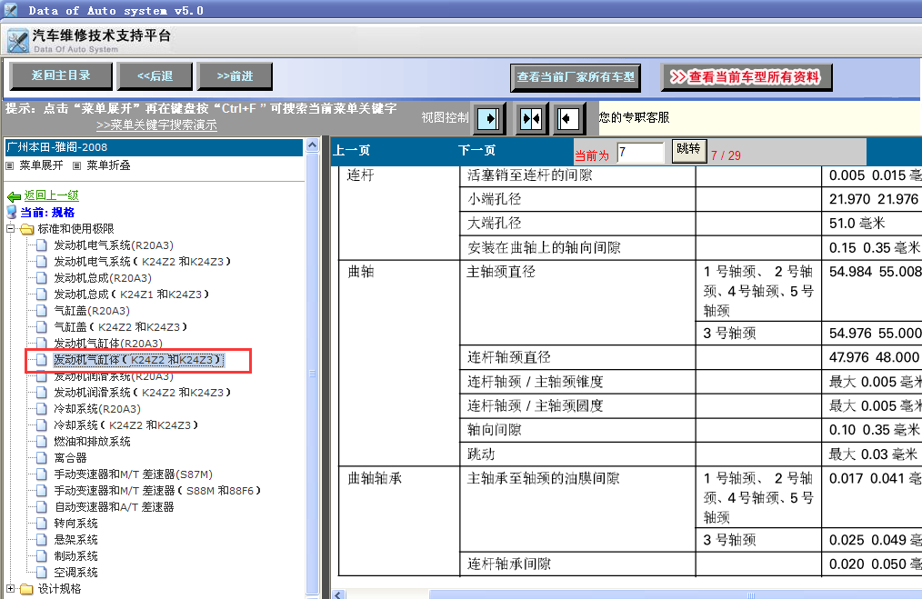Go to 下一页 next page

click(476, 151)
